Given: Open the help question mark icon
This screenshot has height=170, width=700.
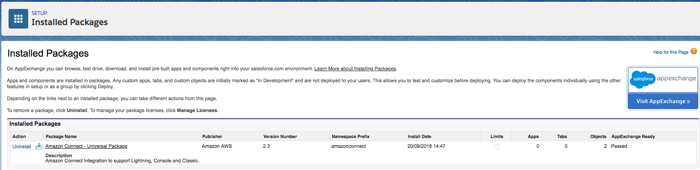Looking at the screenshot, I should coord(694,51).
